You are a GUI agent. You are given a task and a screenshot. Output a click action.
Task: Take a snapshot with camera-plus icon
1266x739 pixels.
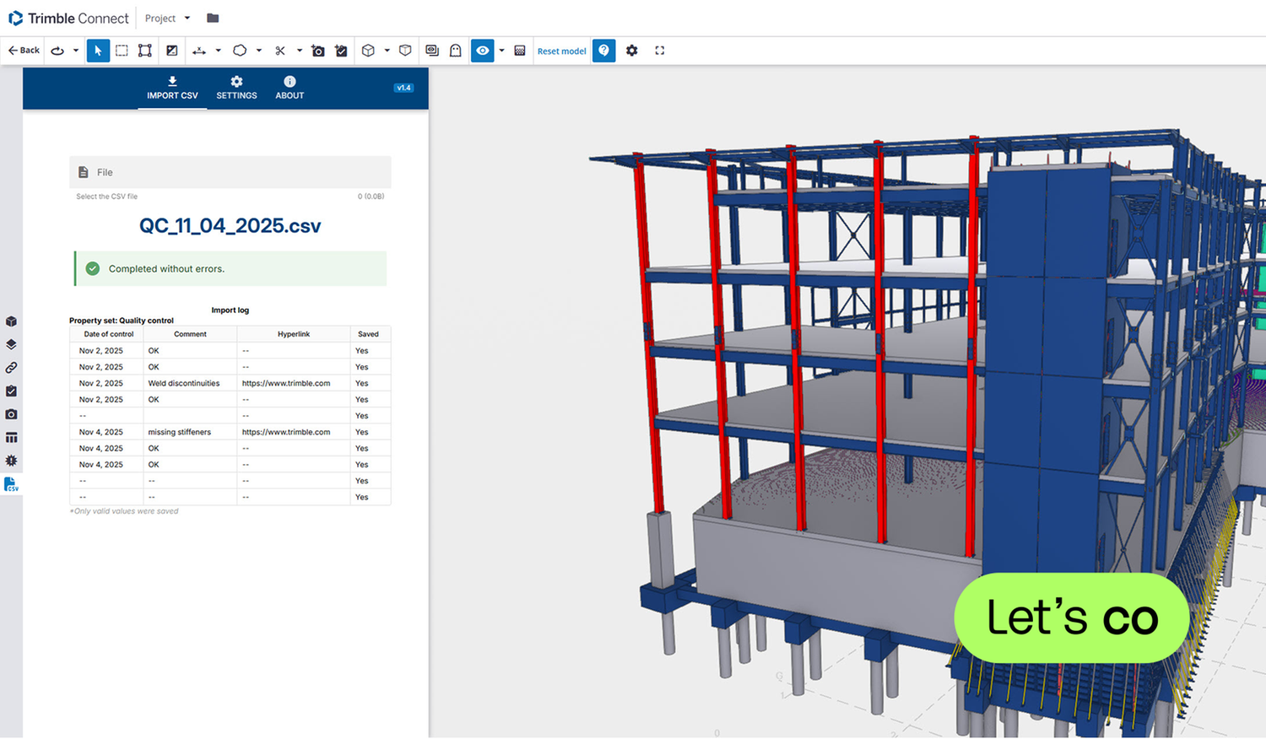click(318, 51)
